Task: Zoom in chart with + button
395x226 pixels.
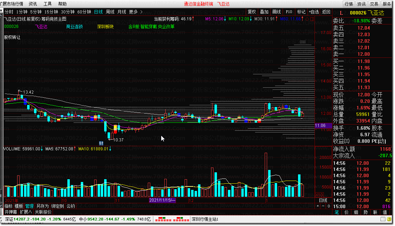Action: coord(318,206)
